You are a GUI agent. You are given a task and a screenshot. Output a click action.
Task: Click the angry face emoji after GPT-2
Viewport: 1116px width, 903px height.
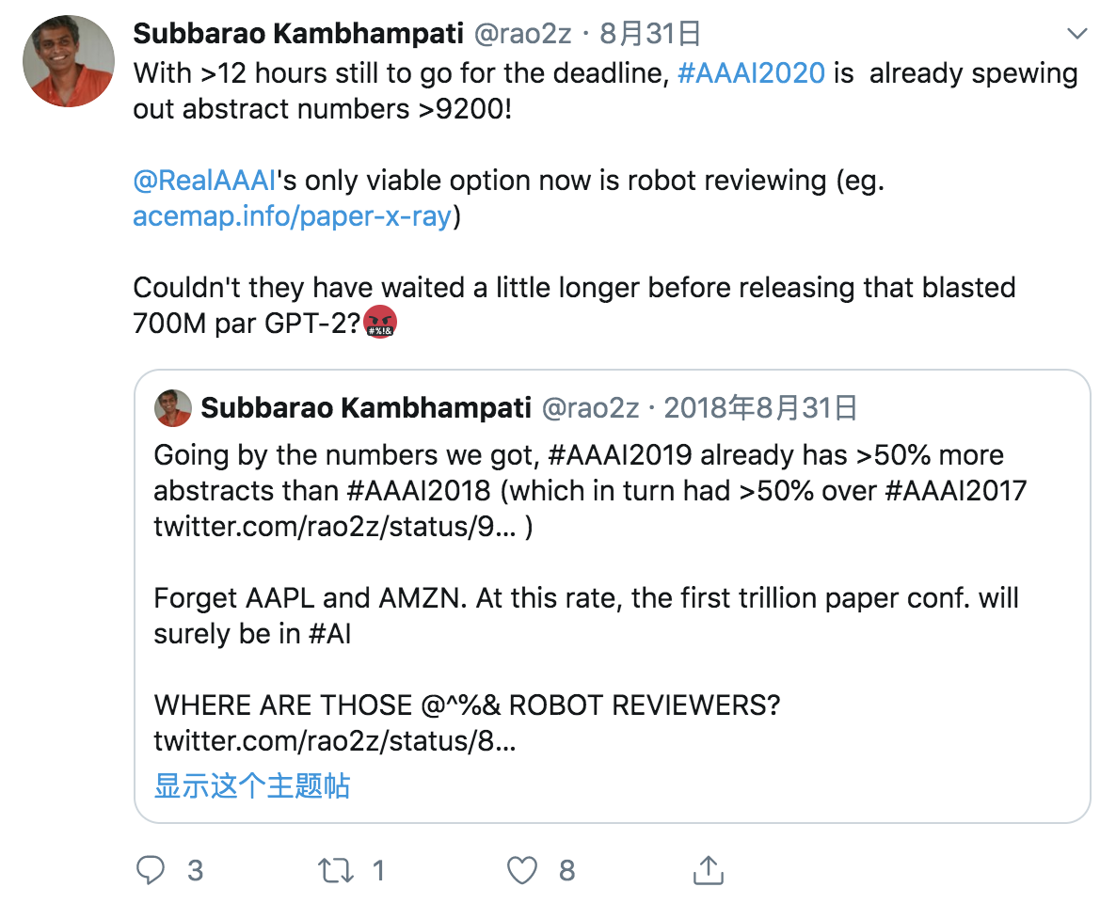click(x=380, y=324)
